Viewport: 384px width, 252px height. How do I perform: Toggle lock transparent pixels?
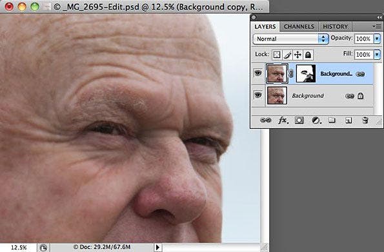(277, 55)
